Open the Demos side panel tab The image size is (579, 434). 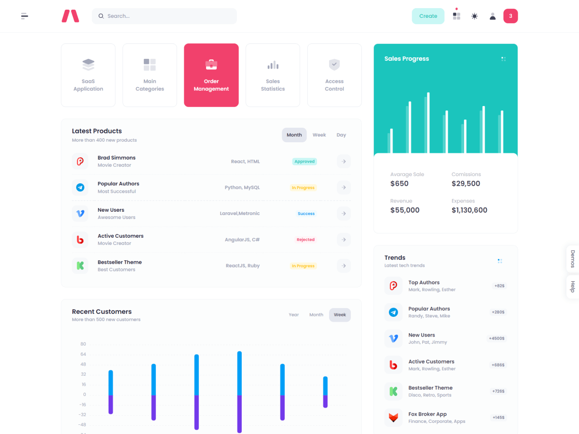pos(573,259)
